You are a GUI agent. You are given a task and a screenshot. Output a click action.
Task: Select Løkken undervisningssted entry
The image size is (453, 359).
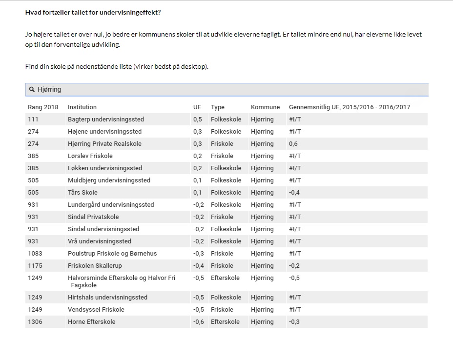105,168
